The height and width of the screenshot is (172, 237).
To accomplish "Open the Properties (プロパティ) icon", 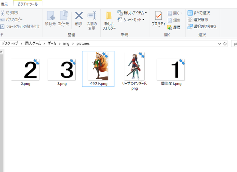I will pyautogui.click(x=158, y=16).
